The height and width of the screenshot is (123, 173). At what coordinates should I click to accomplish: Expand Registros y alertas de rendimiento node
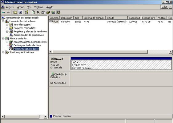click(x=7, y=31)
